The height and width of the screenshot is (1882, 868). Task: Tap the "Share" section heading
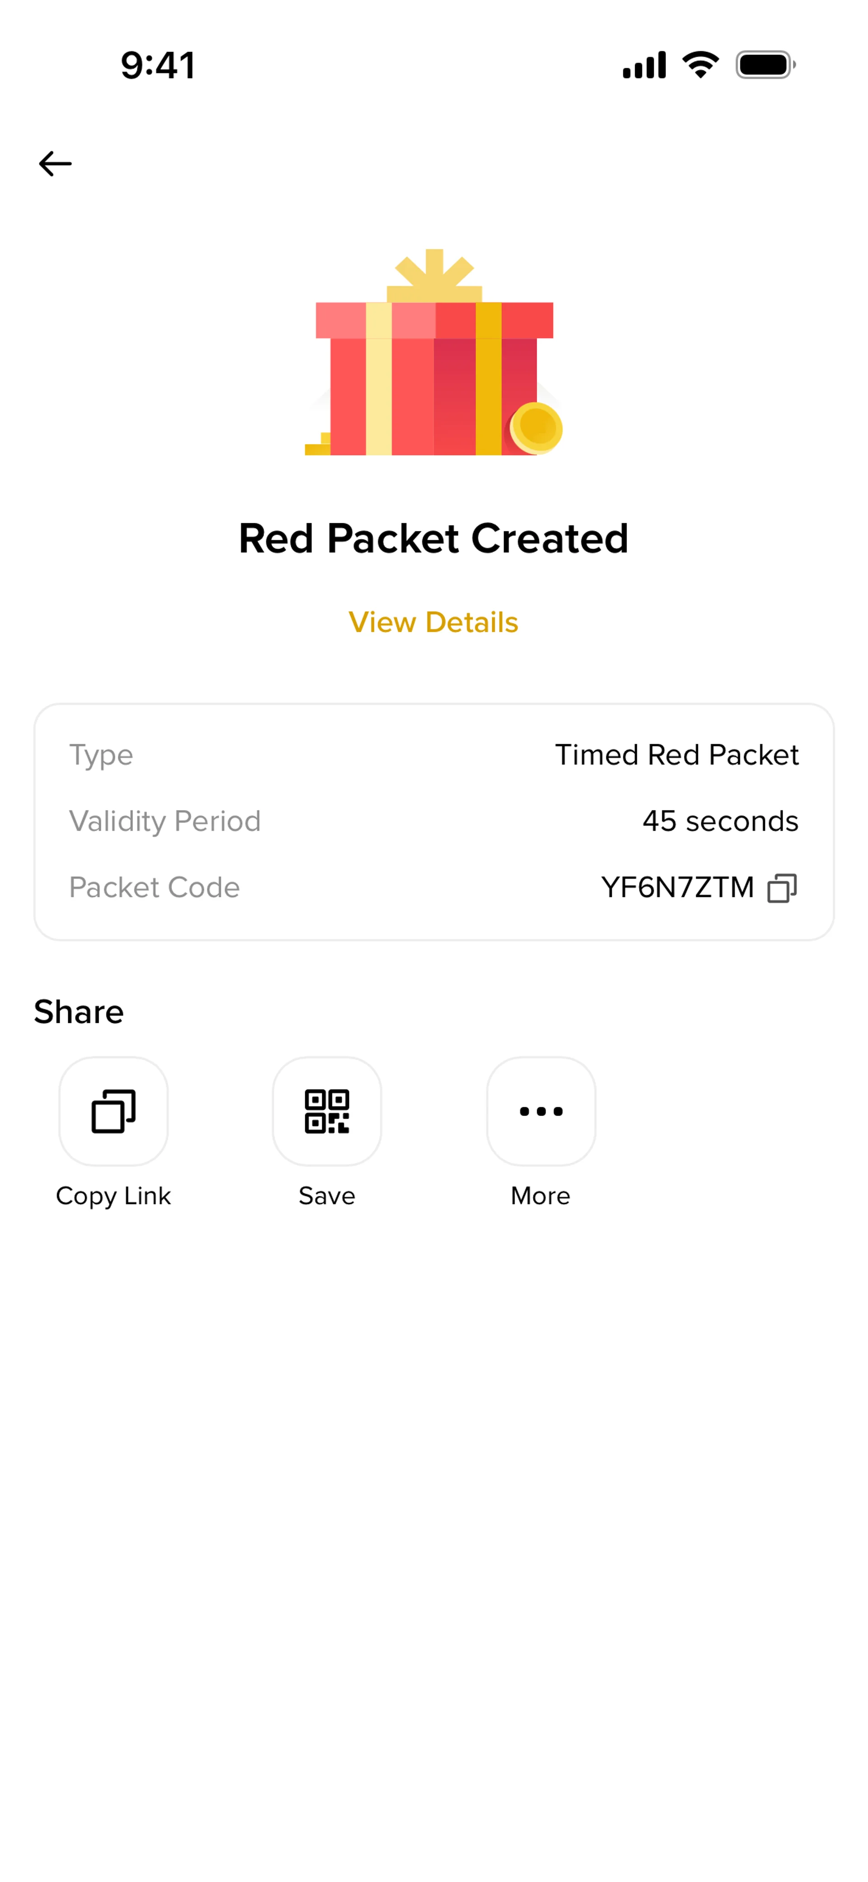coord(79,1012)
